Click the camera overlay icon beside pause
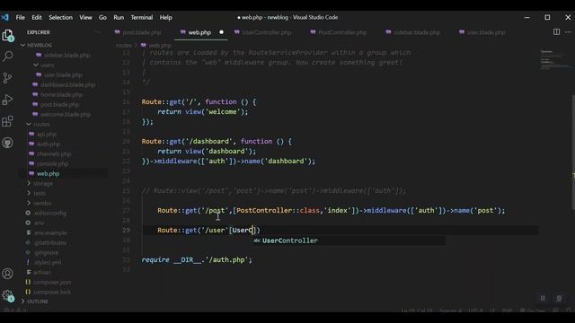 pyautogui.click(x=559, y=298)
